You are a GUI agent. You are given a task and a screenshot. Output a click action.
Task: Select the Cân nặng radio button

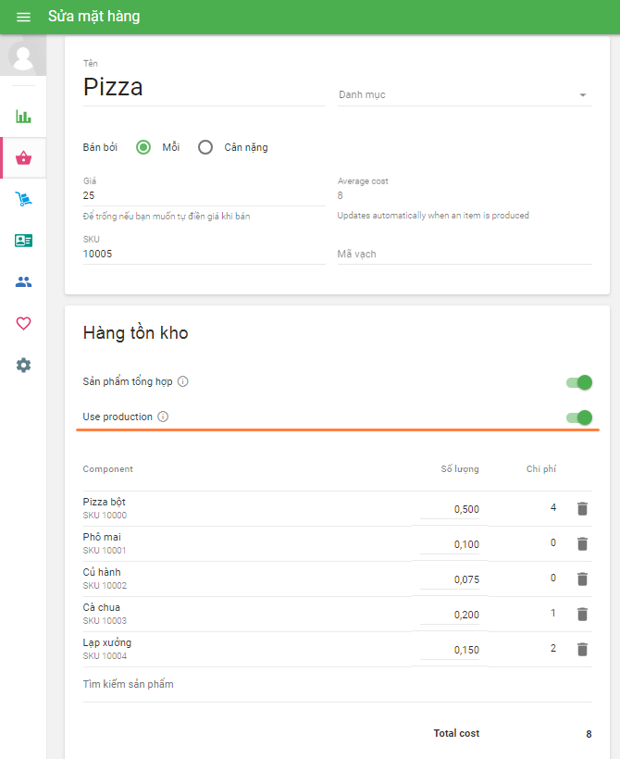click(x=205, y=146)
